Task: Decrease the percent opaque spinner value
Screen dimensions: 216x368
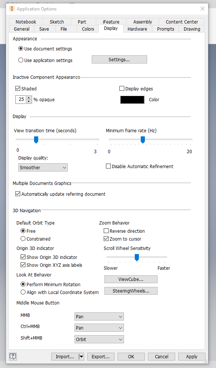Action: click(29, 101)
